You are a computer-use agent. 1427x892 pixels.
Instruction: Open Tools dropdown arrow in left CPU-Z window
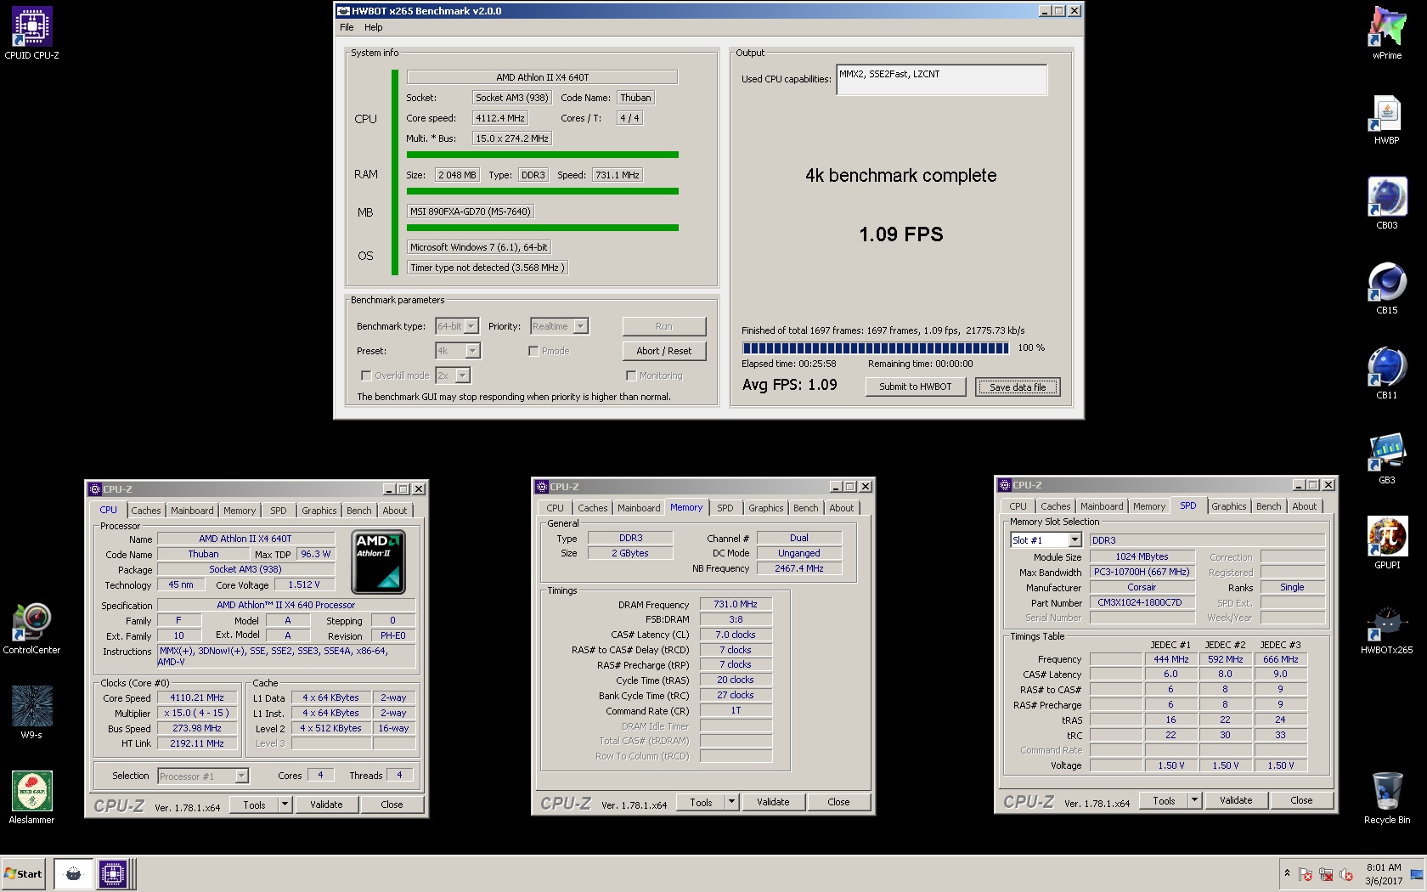pos(285,804)
